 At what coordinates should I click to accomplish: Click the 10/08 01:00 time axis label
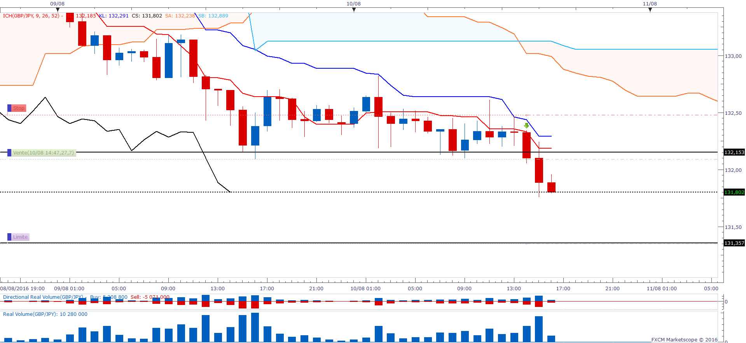(365, 289)
